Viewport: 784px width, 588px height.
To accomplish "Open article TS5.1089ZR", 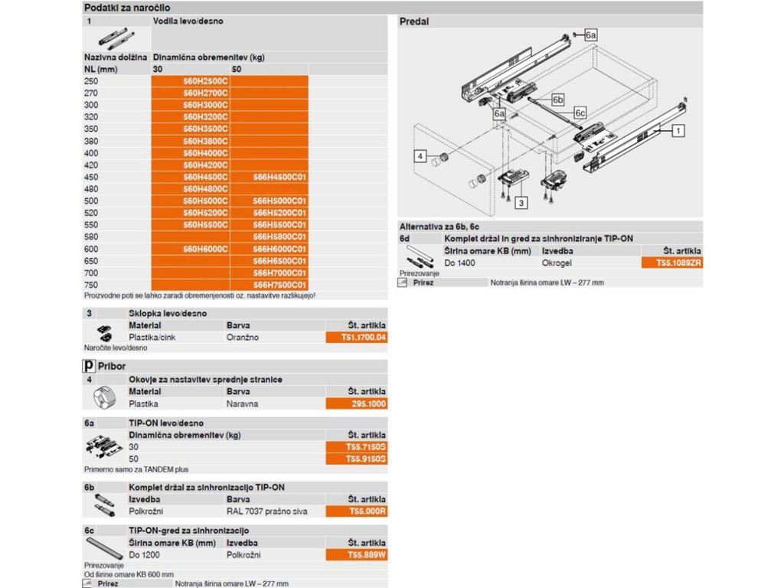I will point(671,263).
